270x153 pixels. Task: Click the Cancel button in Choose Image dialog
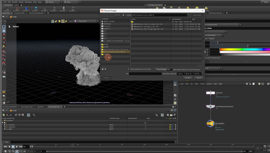click(x=199, y=78)
